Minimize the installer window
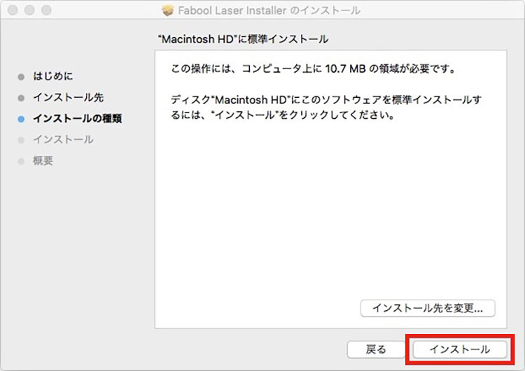This screenshot has width=525, height=371. (x=29, y=10)
